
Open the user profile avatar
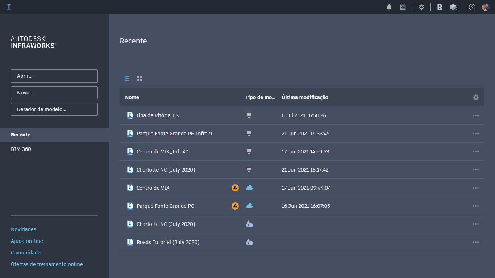click(x=486, y=7)
